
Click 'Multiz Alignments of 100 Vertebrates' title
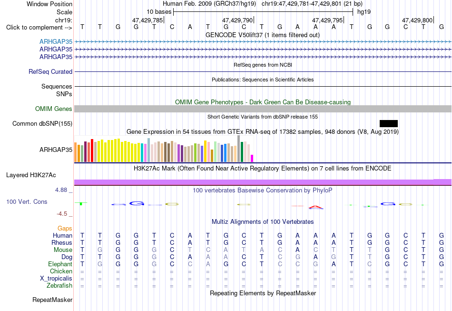263,222
